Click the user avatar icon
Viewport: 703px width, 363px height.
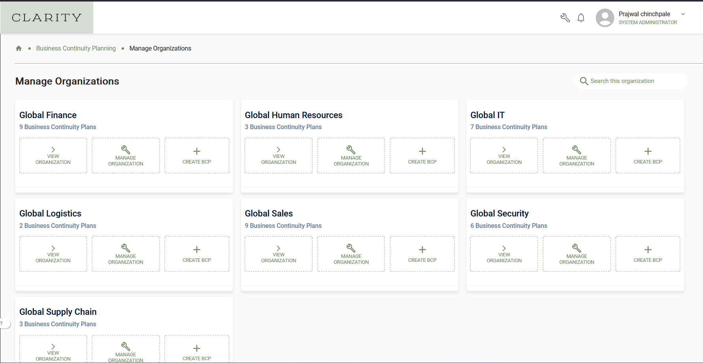605,18
